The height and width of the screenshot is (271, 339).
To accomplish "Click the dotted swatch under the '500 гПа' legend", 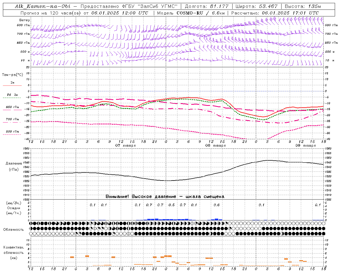I will pyautogui.click(x=12, y=134).
